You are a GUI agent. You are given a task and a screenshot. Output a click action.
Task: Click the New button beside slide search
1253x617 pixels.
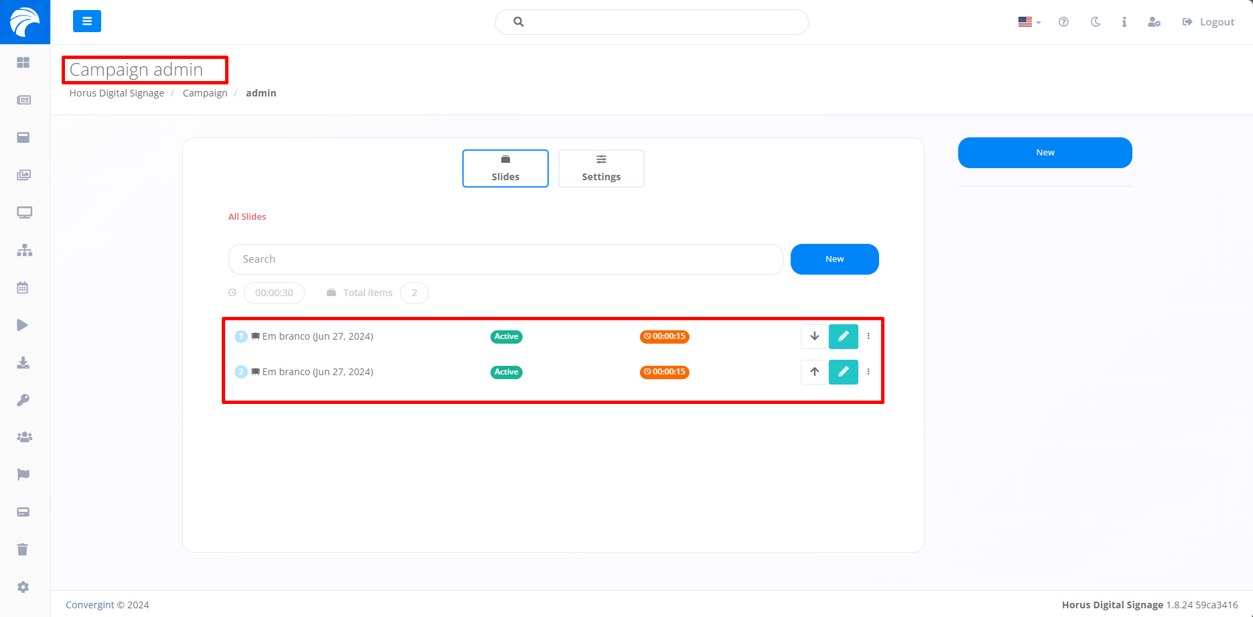coord(834,259)
